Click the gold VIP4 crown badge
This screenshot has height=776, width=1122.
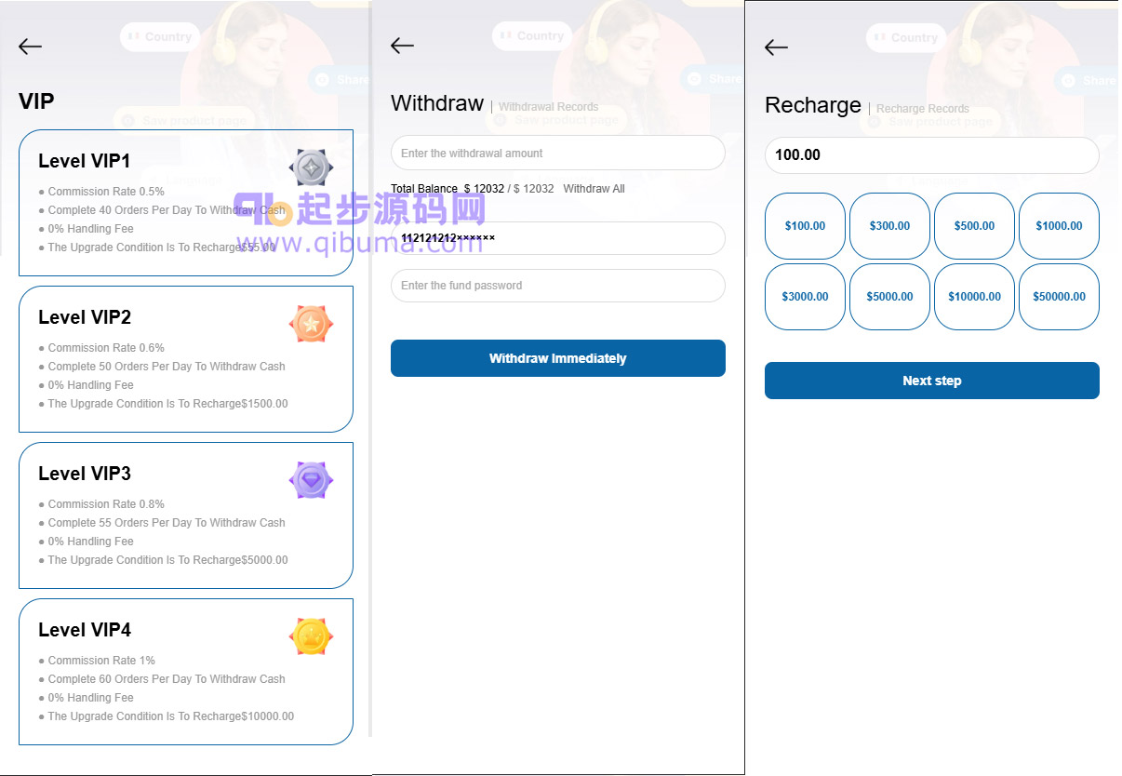pos(311,636)
